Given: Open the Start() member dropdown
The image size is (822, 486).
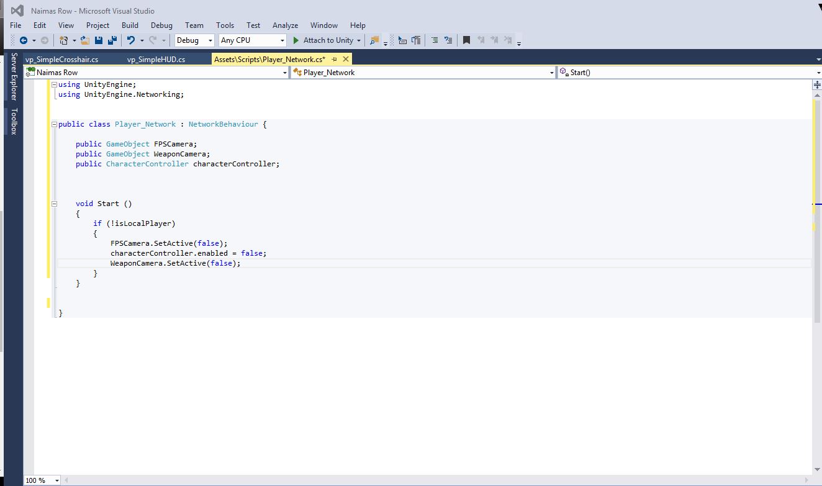Looking at the screenshot, I should tap(689, 73).
